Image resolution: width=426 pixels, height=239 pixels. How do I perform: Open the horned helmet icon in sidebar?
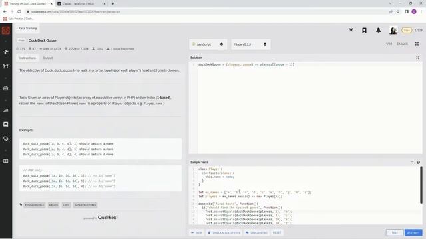click(x=6, y=66)
